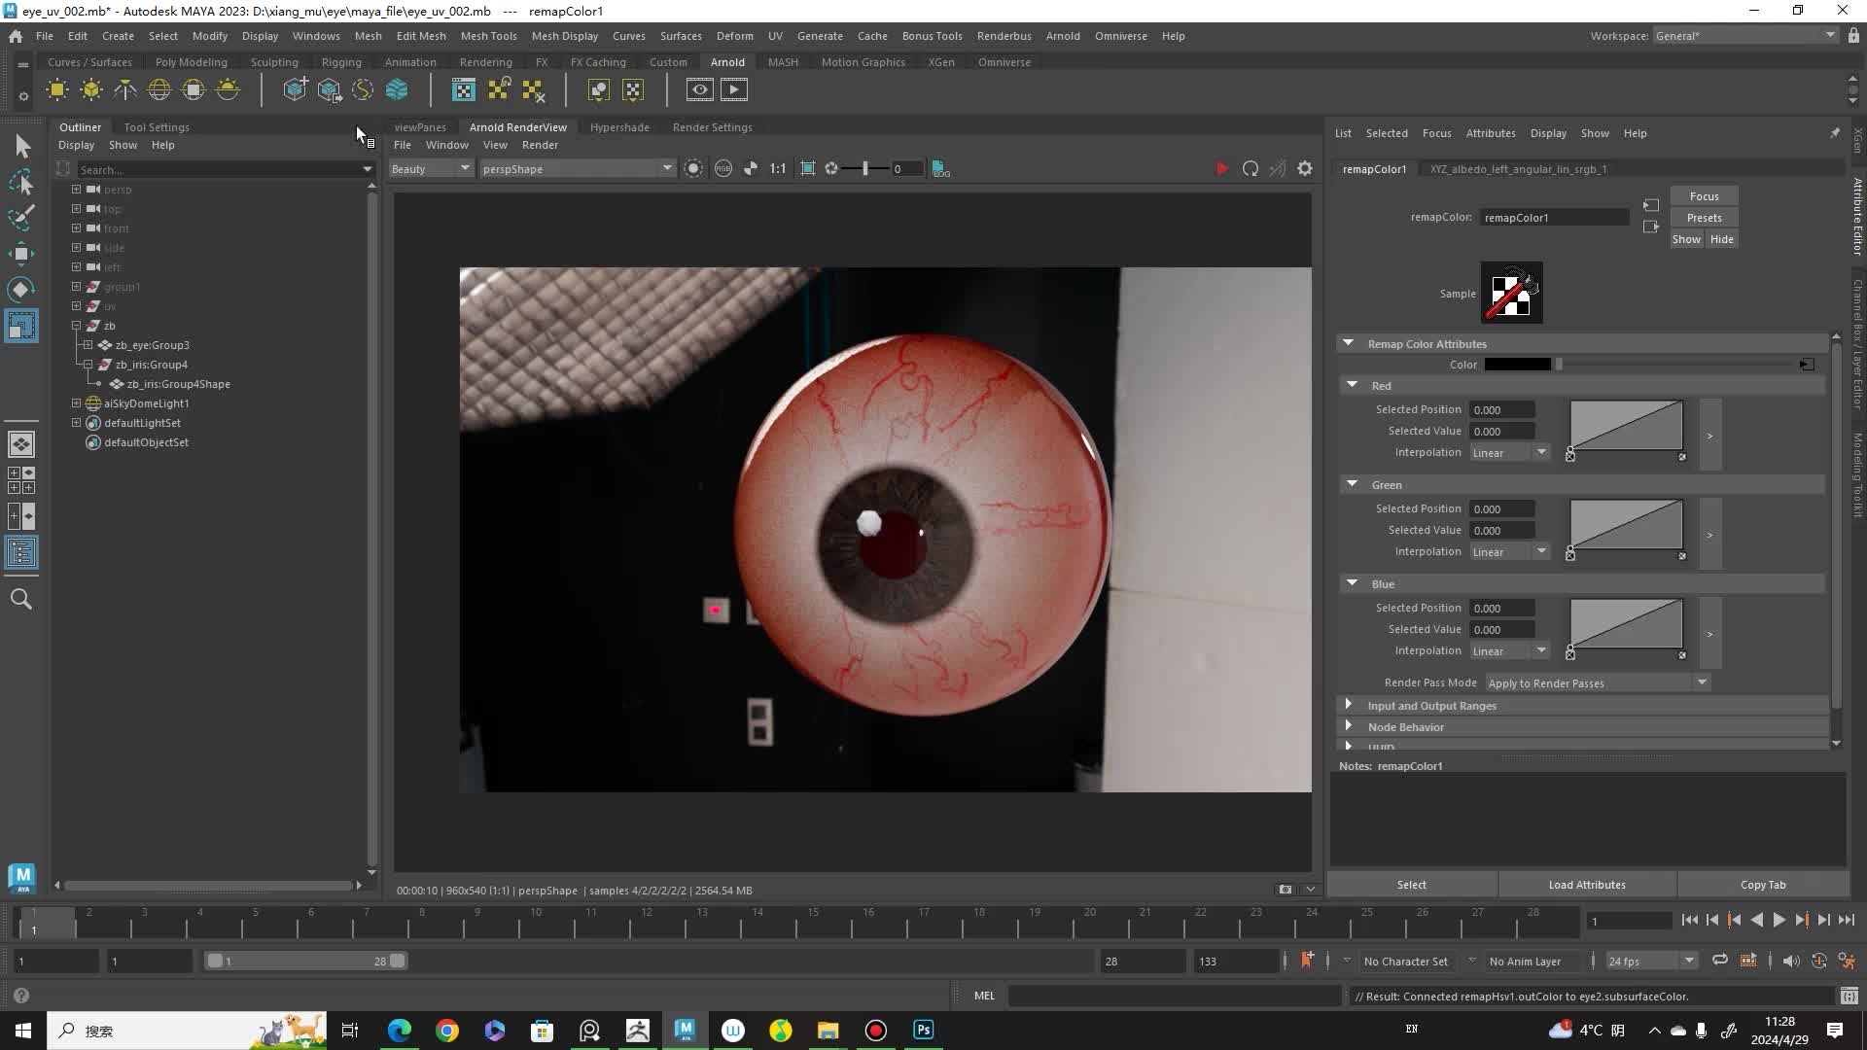This screenshot has height=1050, width=1867.
Task: Select the Paint Selection tool
Action: point(21,218)
